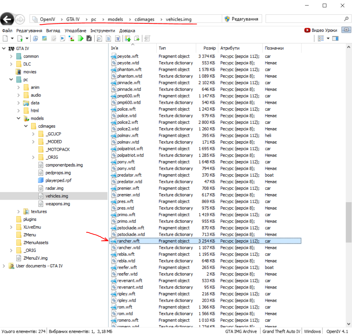Screen dimensions: 352x335
Task: Click the peyote.wtd texture file icon
Action: coord(114,63)
